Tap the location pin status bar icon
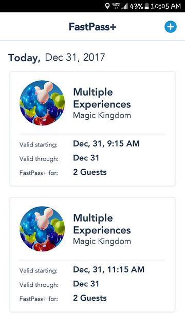This screenshot has width=185, height=329. tap(107, 6)
